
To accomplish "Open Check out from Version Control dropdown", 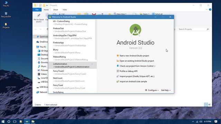I will point(155,66).
